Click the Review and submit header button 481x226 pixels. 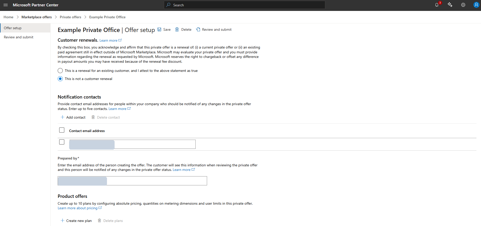(x=214, y=29)
